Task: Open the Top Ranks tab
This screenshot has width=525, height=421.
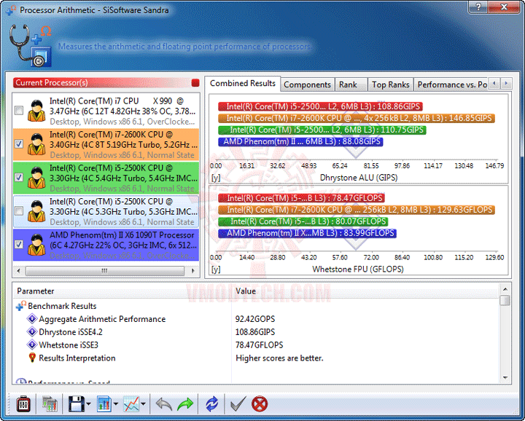Action: 390,84
